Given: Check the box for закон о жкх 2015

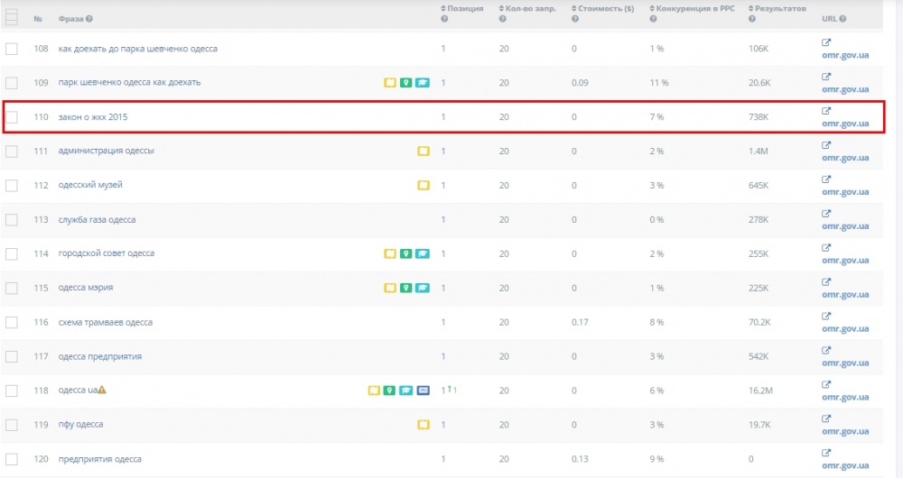Looking at the screenshot, I should click(x=12, y=117).
